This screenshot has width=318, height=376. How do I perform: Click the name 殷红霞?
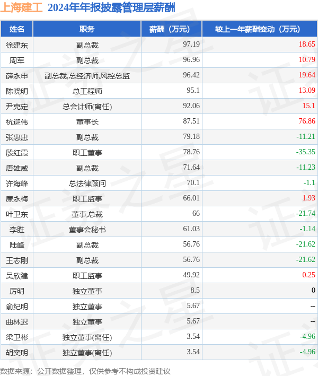(x=17, y=153)
